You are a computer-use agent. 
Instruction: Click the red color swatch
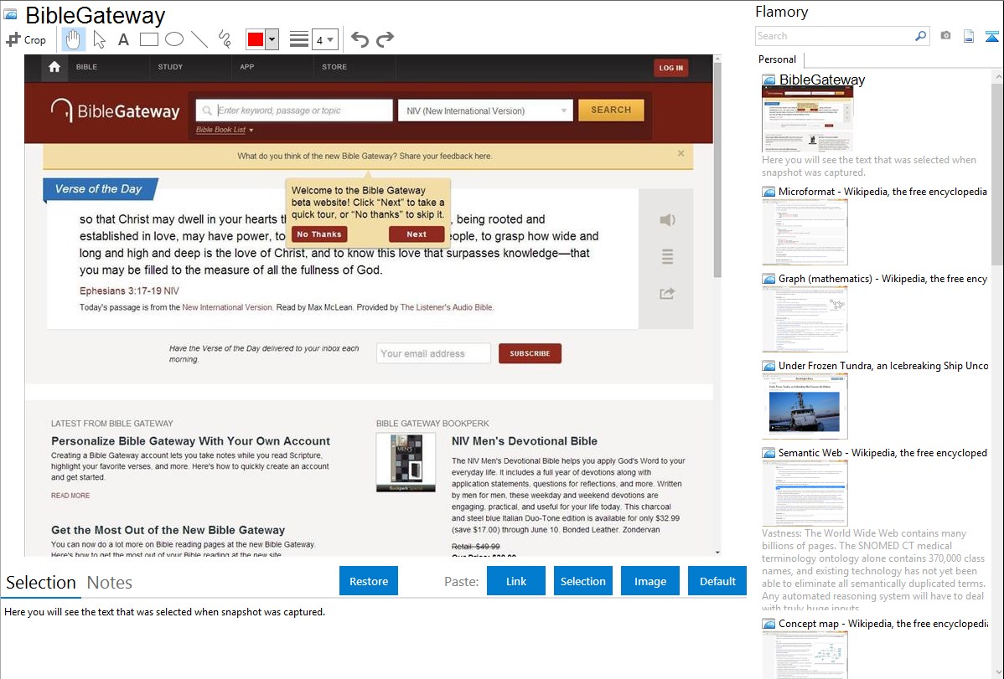[x=256, y=39]
